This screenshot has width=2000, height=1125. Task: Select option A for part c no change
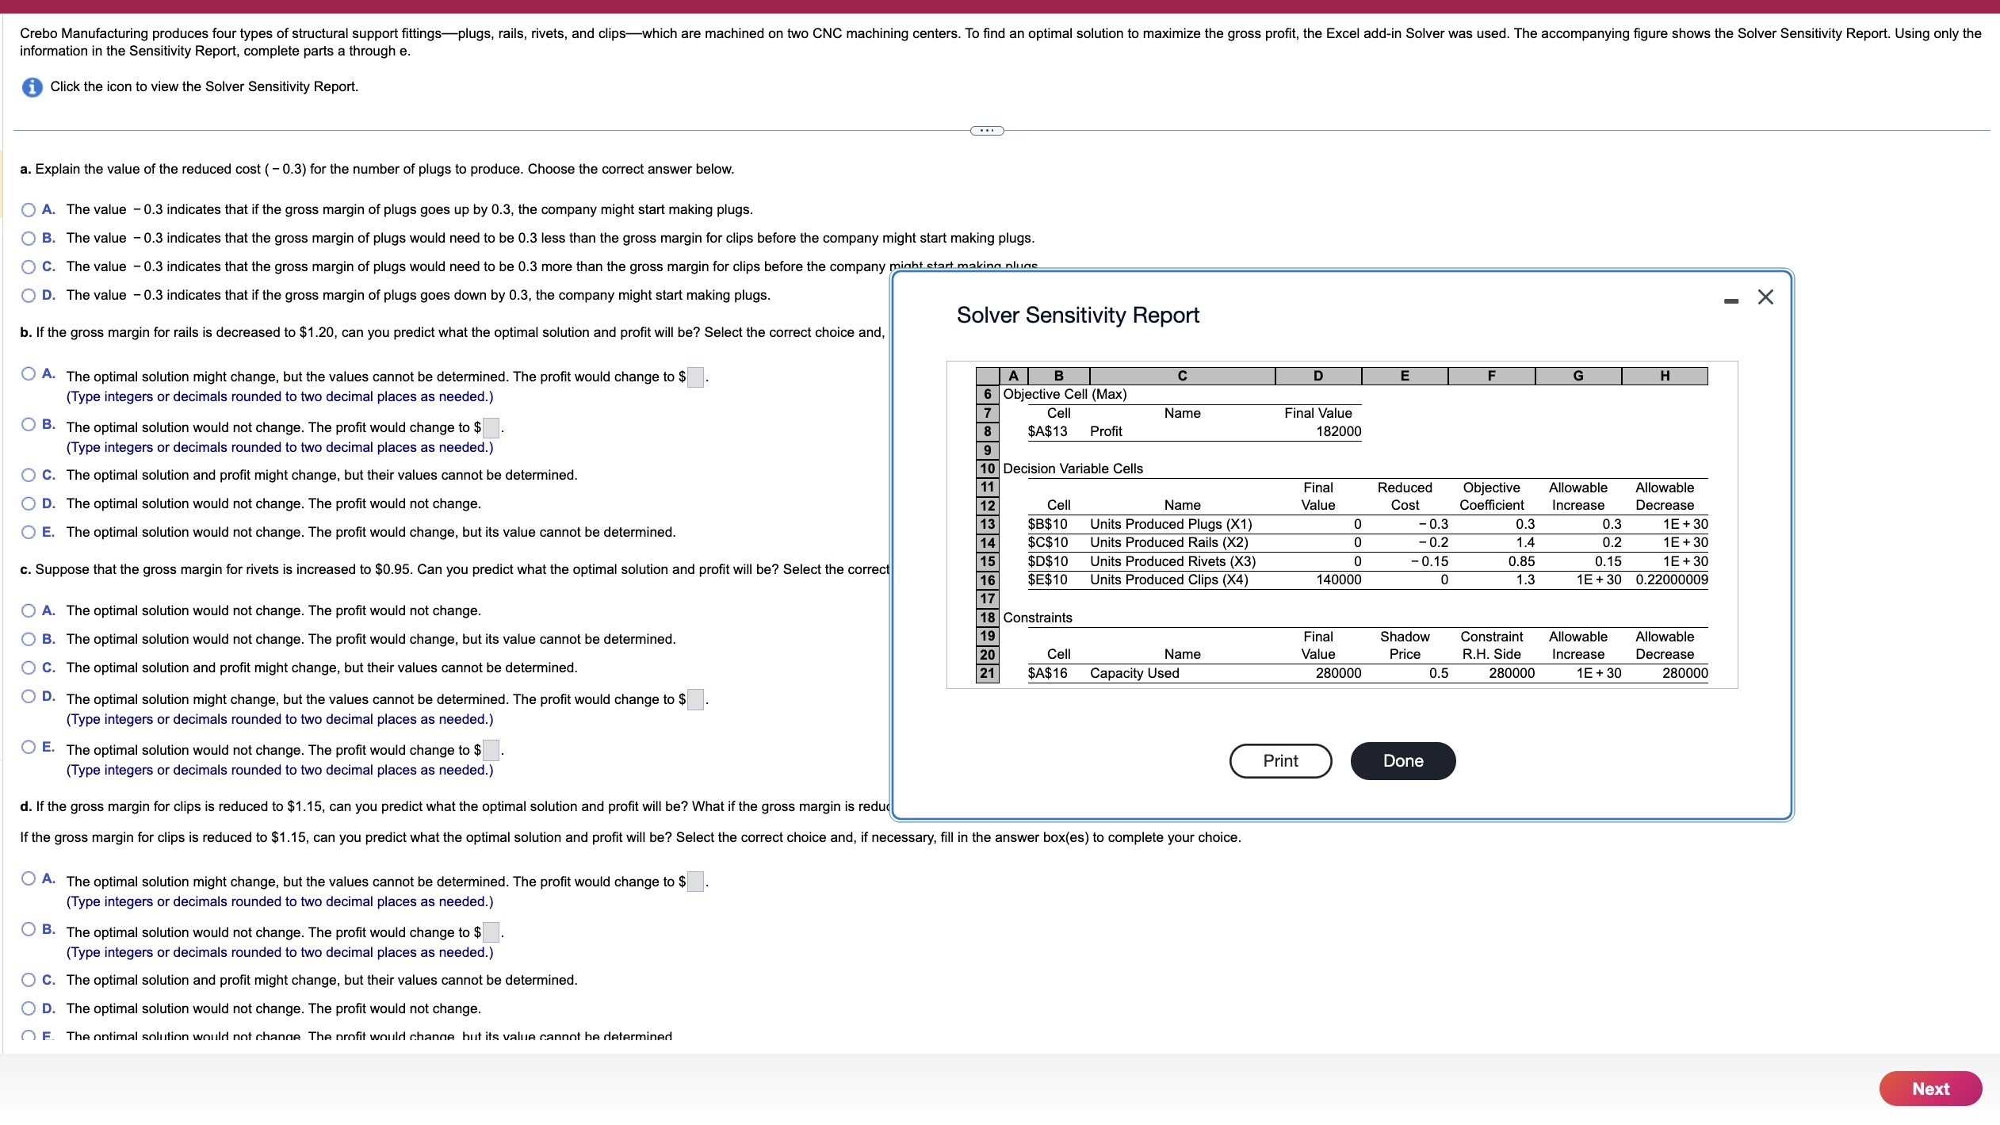[x=29, y=611]
